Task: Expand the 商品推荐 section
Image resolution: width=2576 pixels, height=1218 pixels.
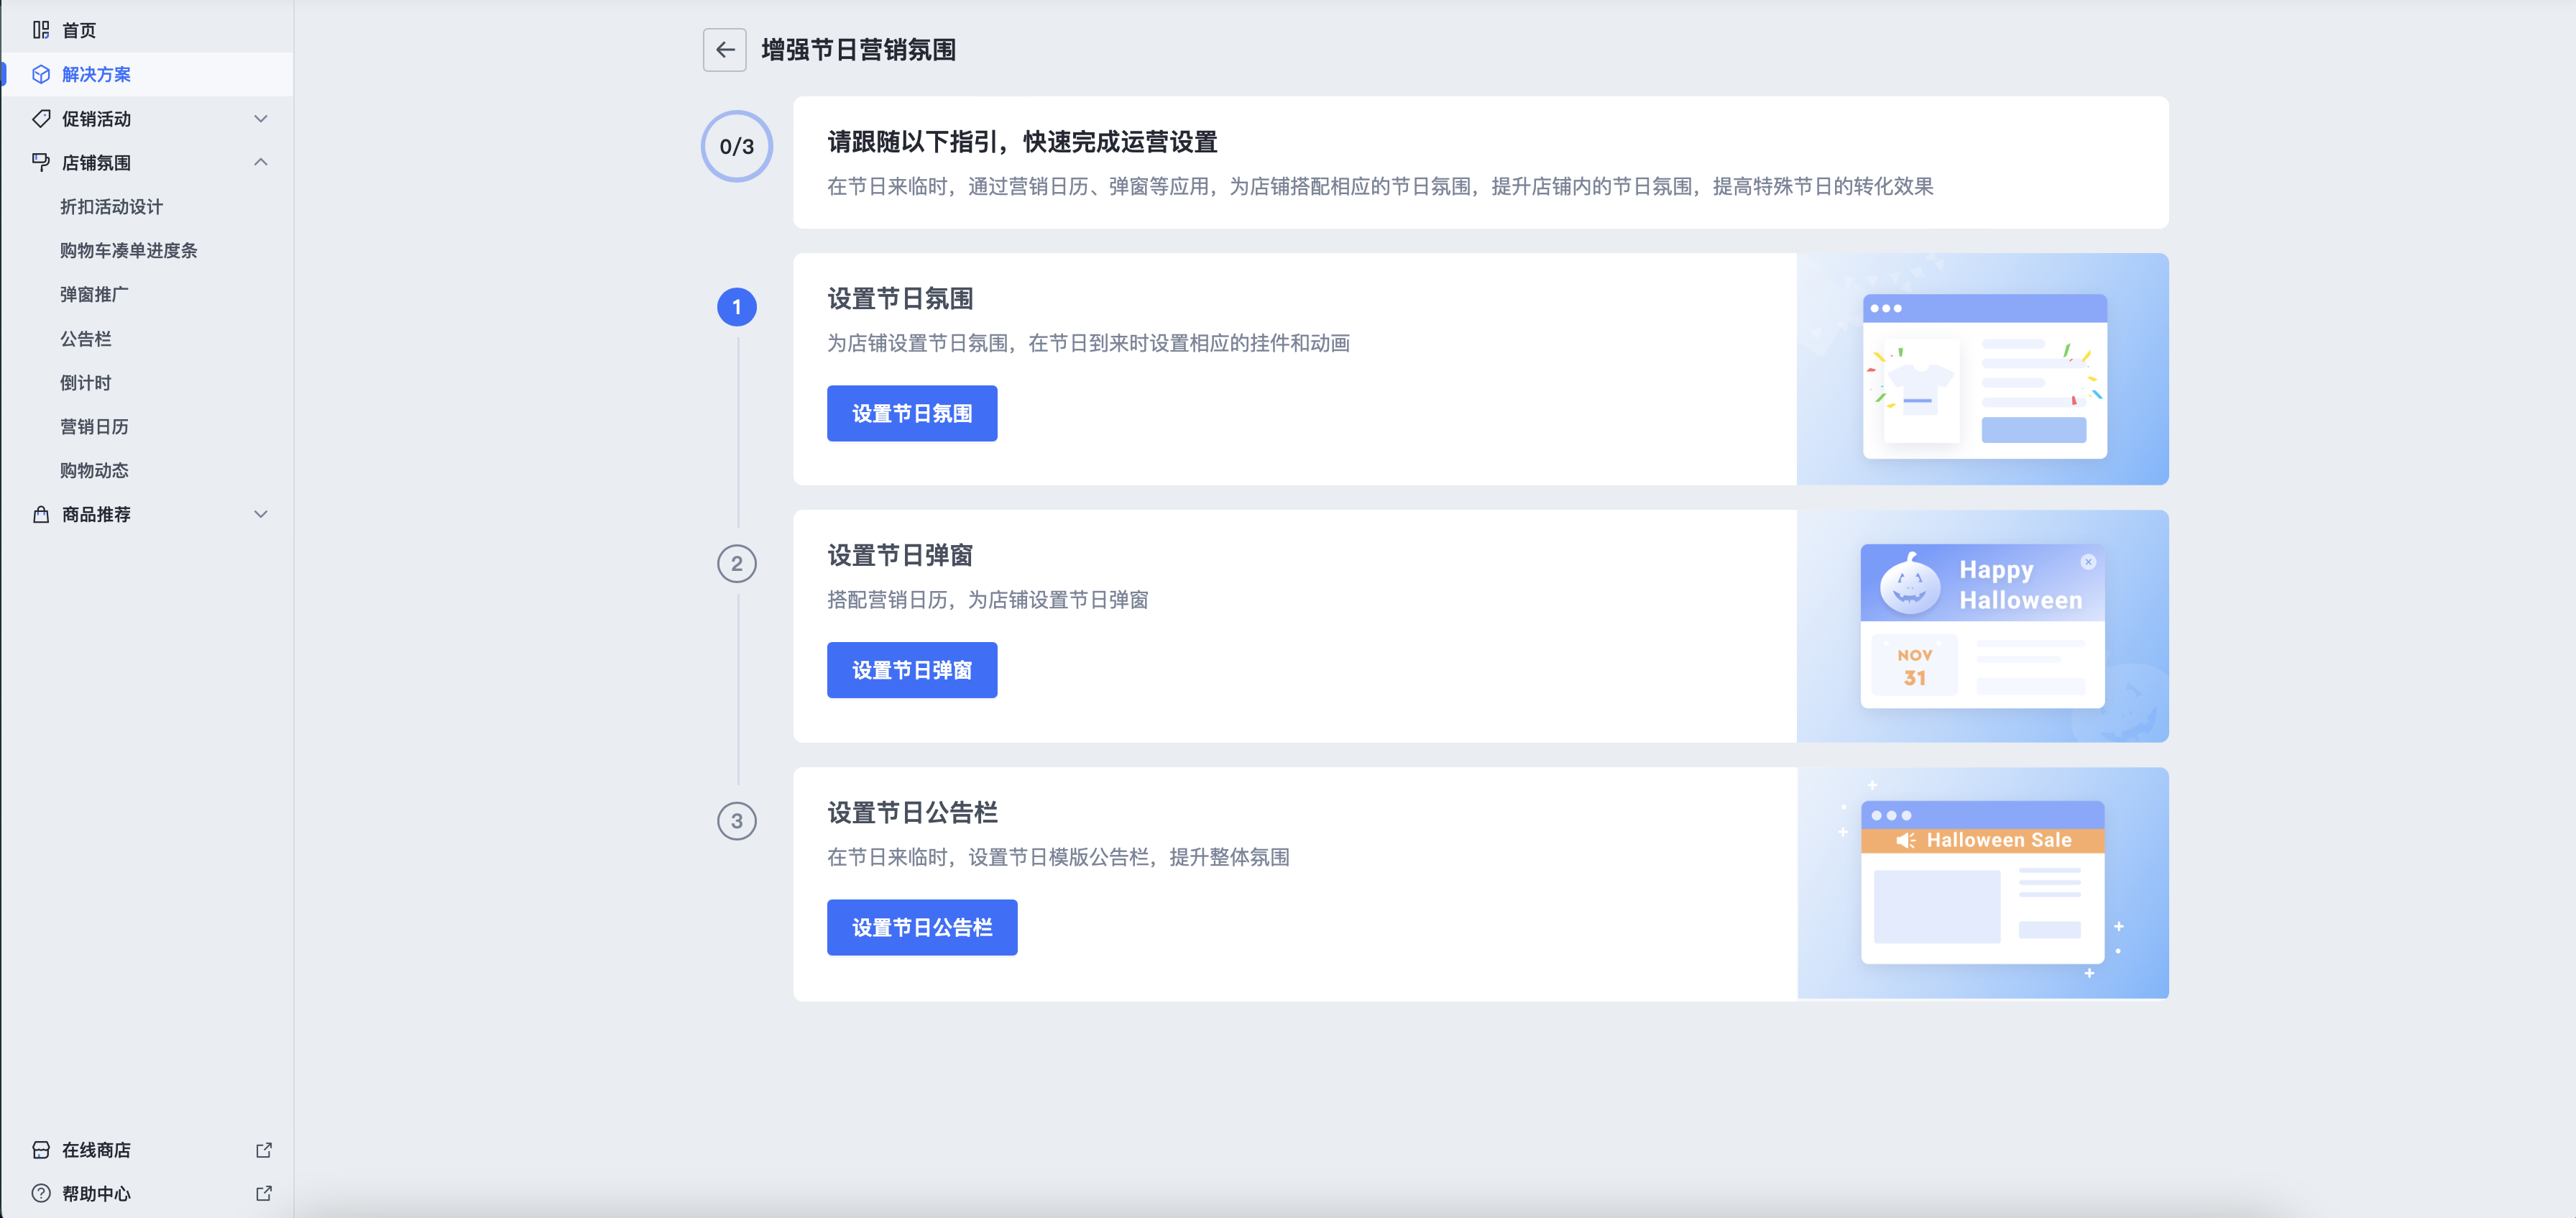Action: coord(261,514)
